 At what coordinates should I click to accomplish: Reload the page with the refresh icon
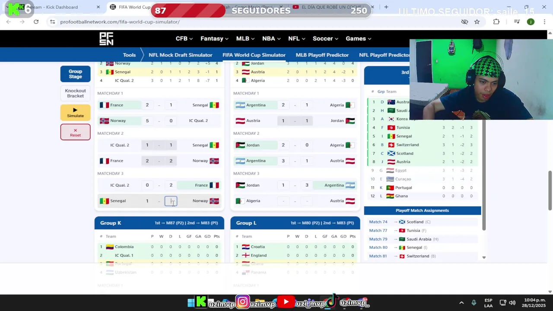coord(36,22)
